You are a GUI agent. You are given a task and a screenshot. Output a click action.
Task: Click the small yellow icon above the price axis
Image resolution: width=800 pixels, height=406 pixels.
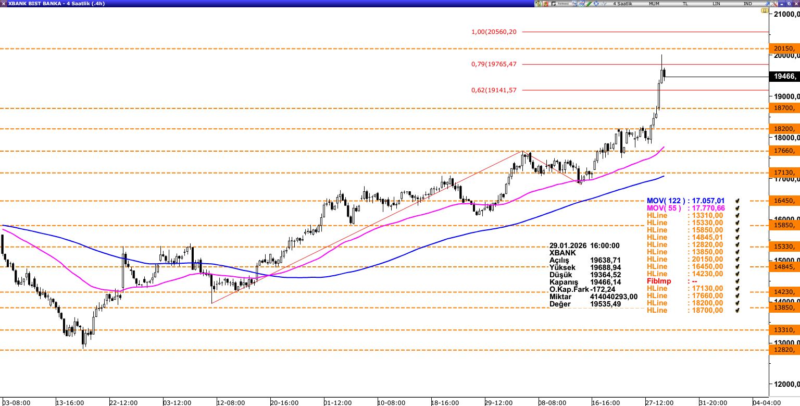click(x=765, y=10)
